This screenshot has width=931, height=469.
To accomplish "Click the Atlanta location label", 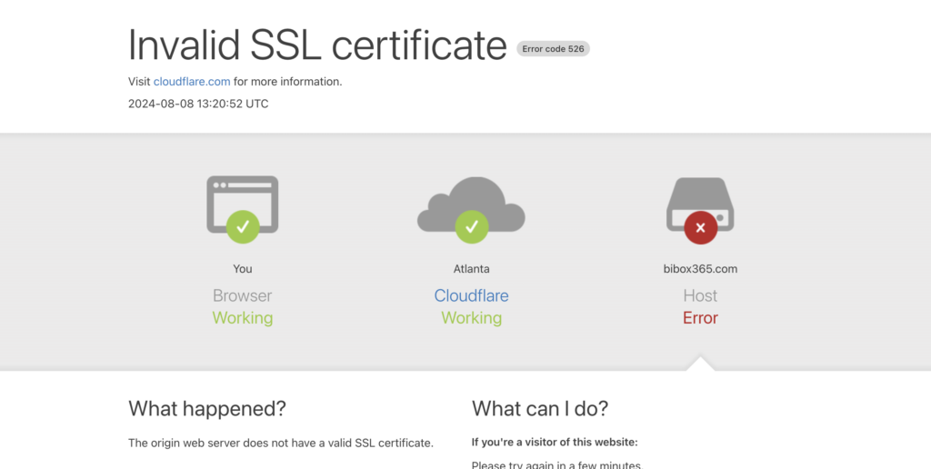I will [471, 269].
